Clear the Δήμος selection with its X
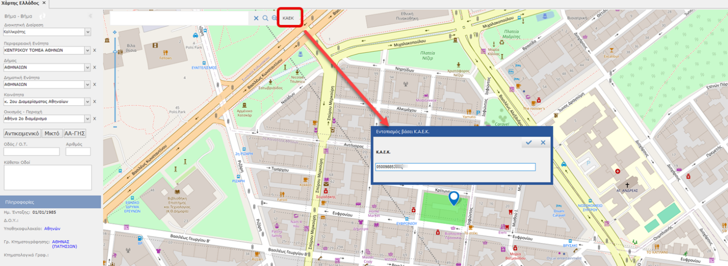 coord(94,67)
